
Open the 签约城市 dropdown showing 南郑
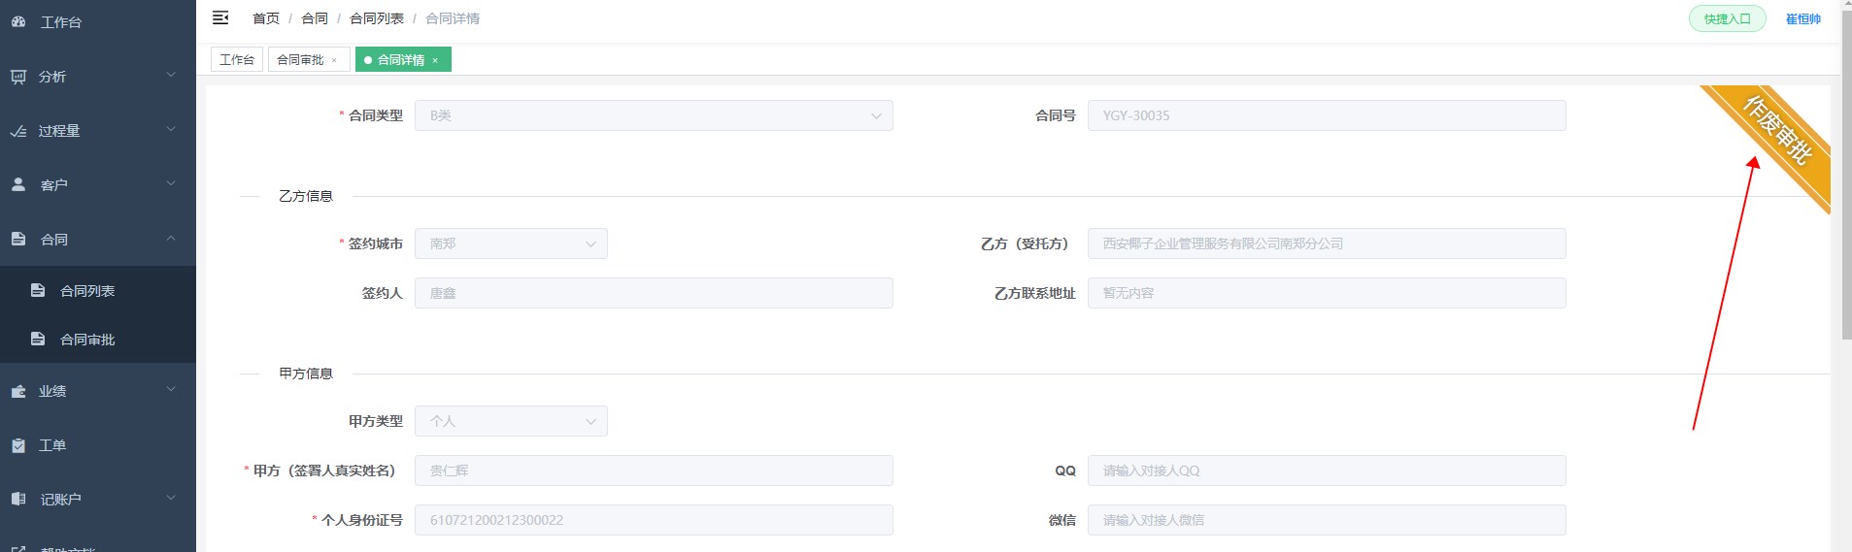coord(511,244)
